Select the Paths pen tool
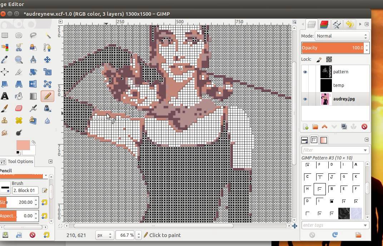The height and width of the screenshot is (246, 383). [x=48, y=48]
